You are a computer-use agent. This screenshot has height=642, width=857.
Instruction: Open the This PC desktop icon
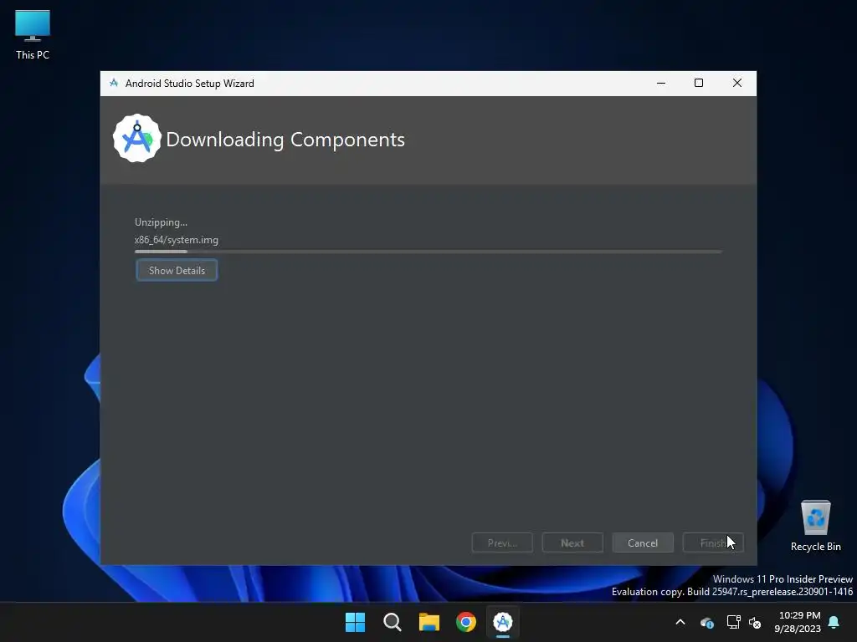coord(33,35)
